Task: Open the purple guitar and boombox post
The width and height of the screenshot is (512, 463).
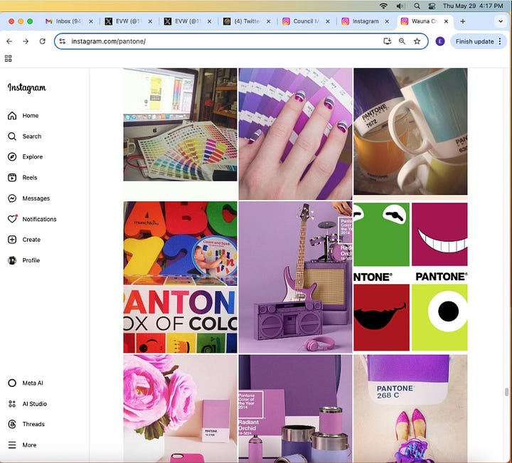Action: (x=296, y=277)
